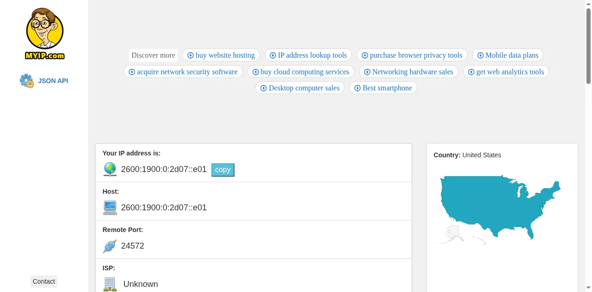Viewport: 592px width, 292px height.
Task: Click the JSON API gear icon
Action: 27,81
